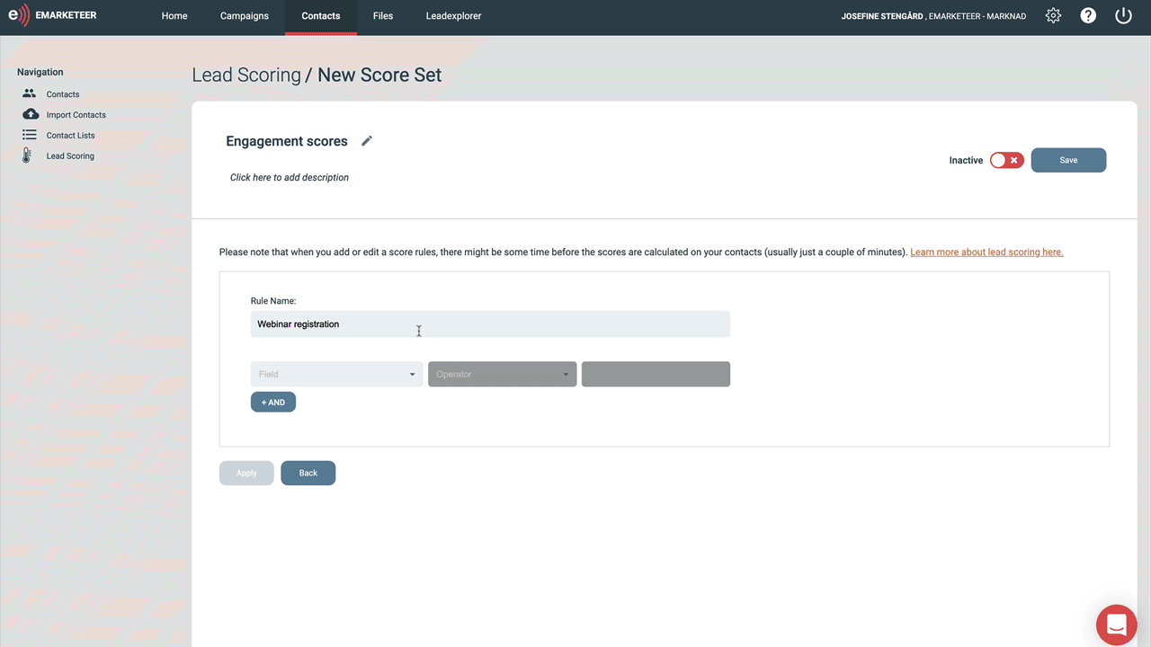
Task: Select Contact Lists in sidebar
Action: coord(71,136)
